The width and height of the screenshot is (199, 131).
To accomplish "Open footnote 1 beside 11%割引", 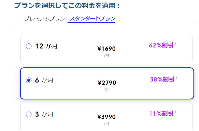I will coord(175,112).
